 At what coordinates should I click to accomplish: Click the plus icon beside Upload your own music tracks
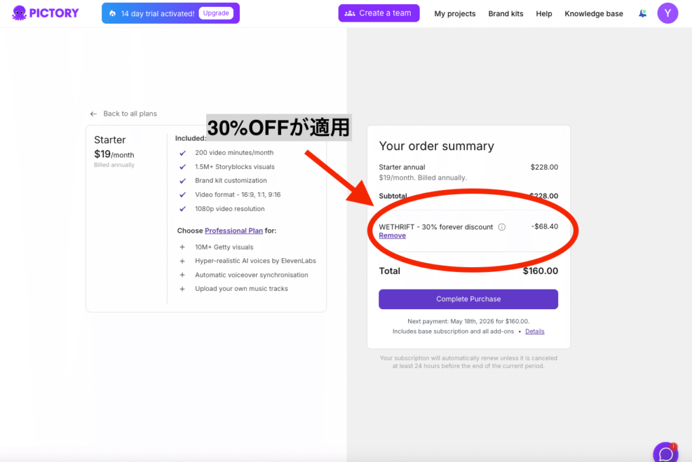coord(182,289)
